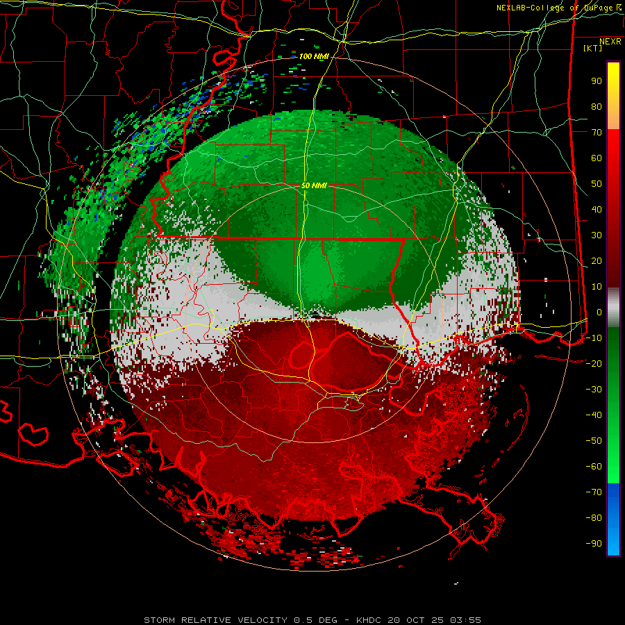
Task: Click the -70 value on the velocity scale
Action: click(594, 492)
